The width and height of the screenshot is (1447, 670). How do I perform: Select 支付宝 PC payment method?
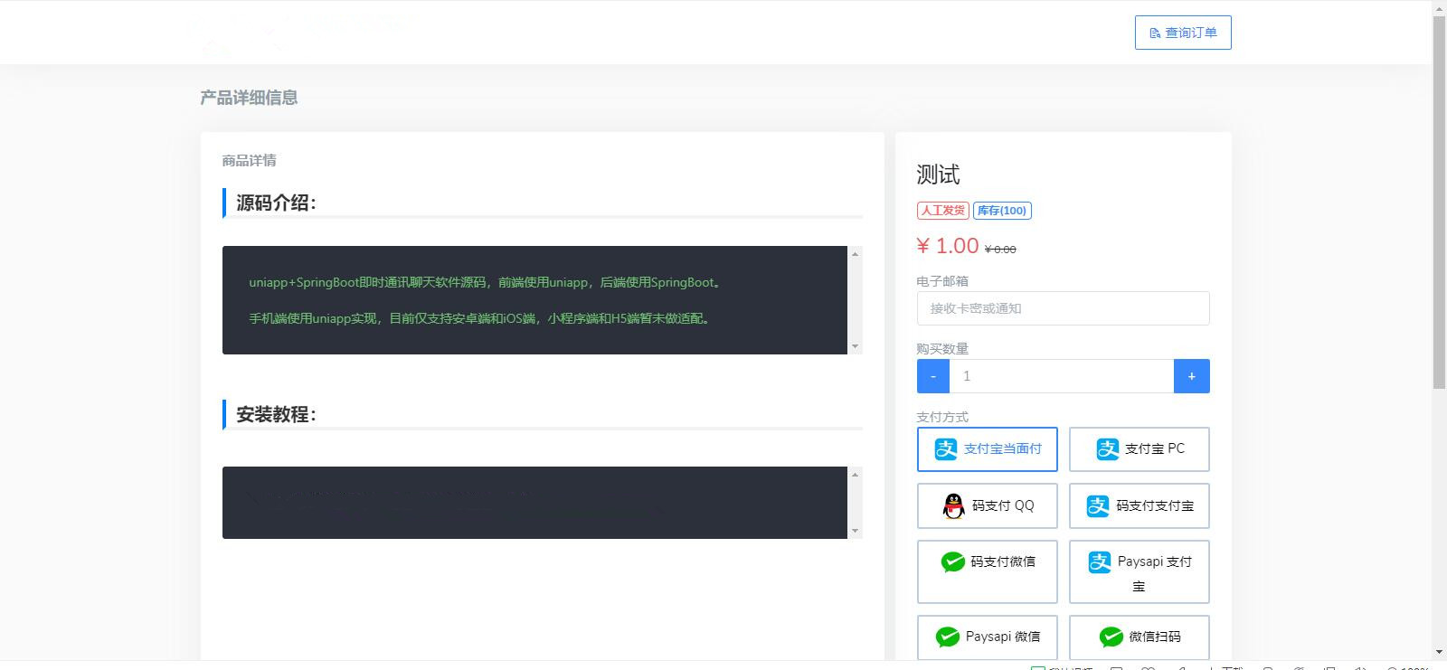coord(1140,449)
